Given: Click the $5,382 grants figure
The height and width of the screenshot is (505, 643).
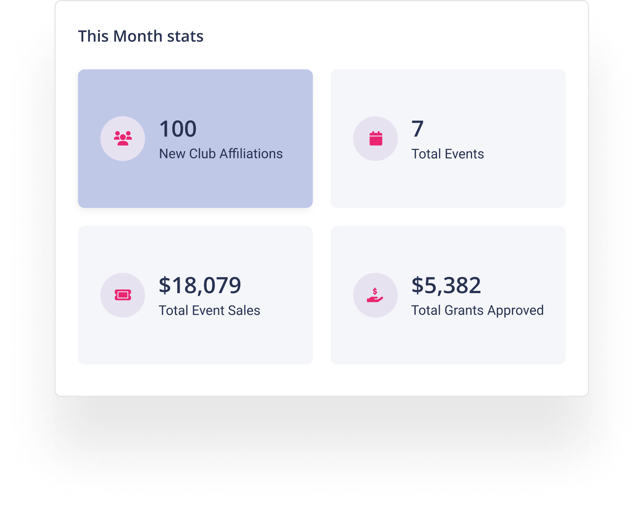Looking at the screenshot, I should point(446,286).
